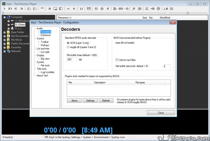Screen dimensions: 210x141
Task: Click the track position slider handle
Action: (x=3, y=13)
